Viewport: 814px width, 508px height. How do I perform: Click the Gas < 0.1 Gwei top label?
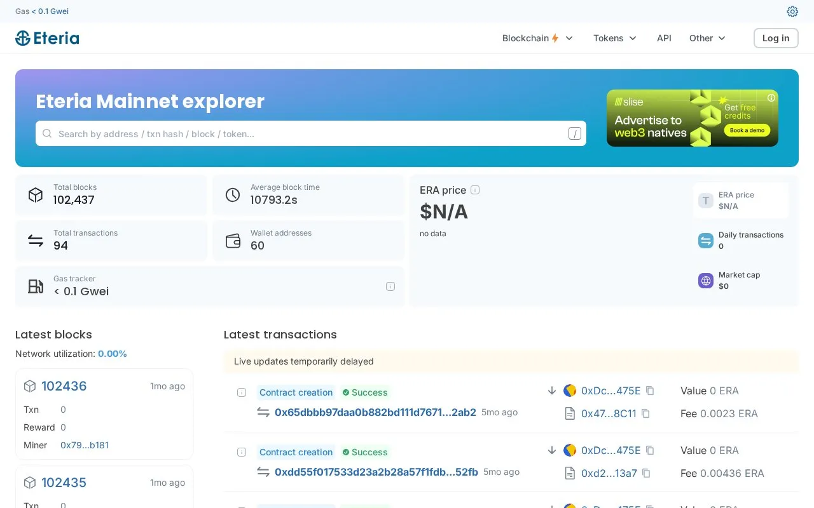(x=42, y=11)
